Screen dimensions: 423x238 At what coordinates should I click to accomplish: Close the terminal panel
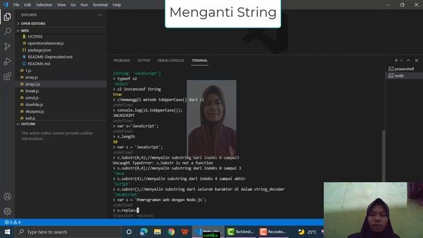pyautogui.click(x=416, y=60)
